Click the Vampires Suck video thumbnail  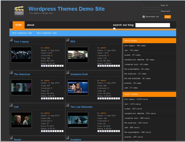(78, 87)
